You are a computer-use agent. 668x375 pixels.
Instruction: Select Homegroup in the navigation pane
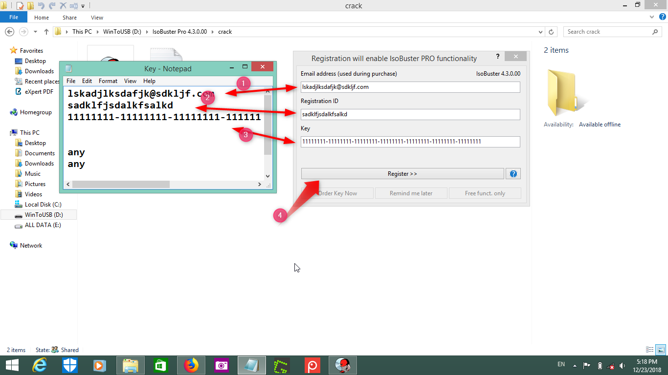tap(36, 112)
